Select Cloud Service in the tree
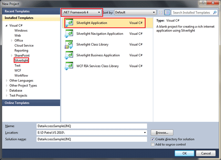The image size is (221, 160). click(x=24, y=46)
